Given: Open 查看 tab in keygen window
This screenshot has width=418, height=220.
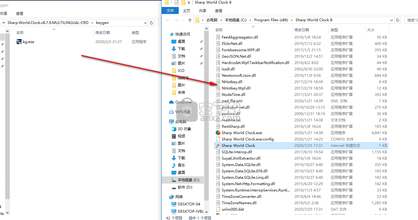Looking at the screenshot, I should pyautogui.click(x=20, y=13).
